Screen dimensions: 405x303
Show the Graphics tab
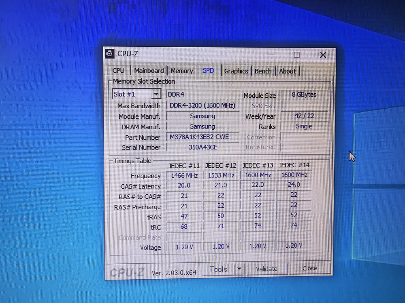point(236,71)
